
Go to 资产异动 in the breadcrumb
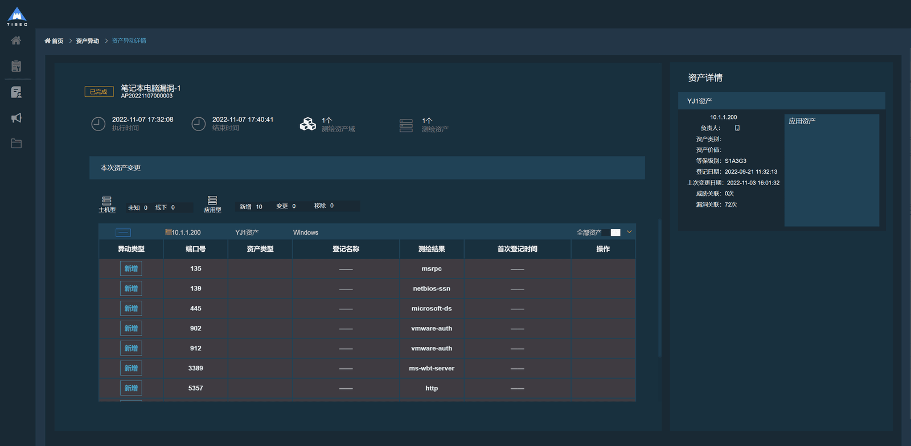click(87, 41)
